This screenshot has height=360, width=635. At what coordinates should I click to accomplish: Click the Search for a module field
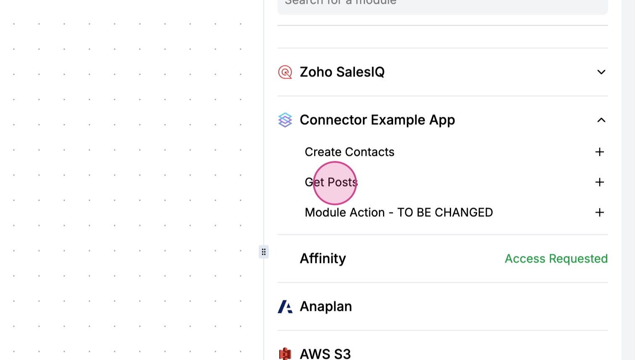pyautogui.click(x=442, y=4)
